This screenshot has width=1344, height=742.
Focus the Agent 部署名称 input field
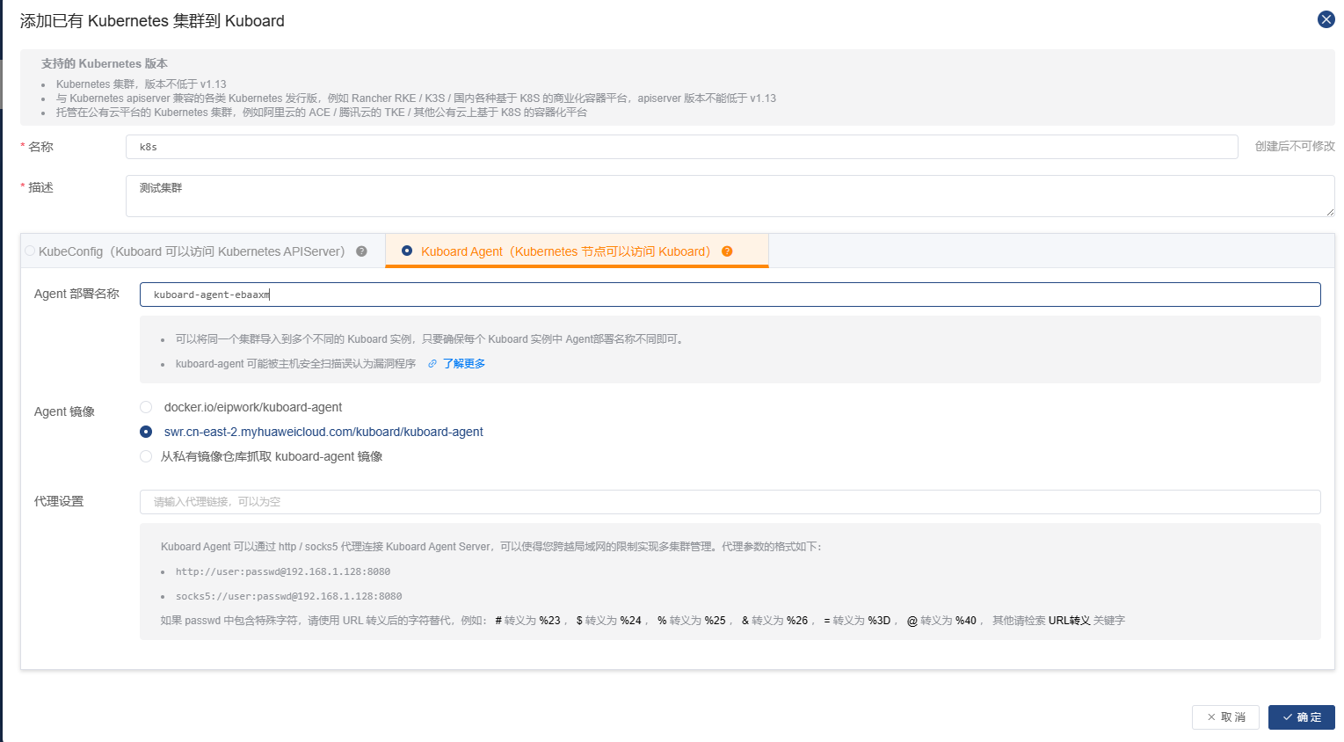point(730,295)
